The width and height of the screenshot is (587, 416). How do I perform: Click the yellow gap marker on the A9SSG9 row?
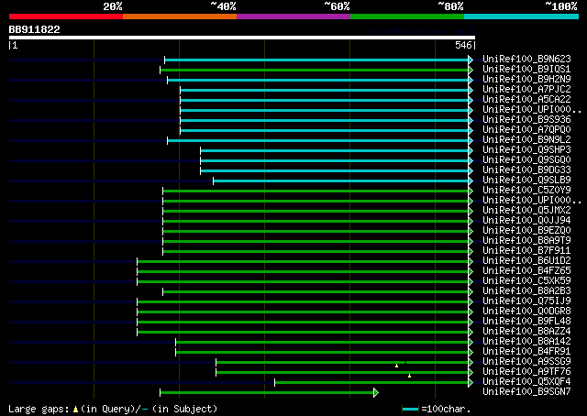click(396, 366)
